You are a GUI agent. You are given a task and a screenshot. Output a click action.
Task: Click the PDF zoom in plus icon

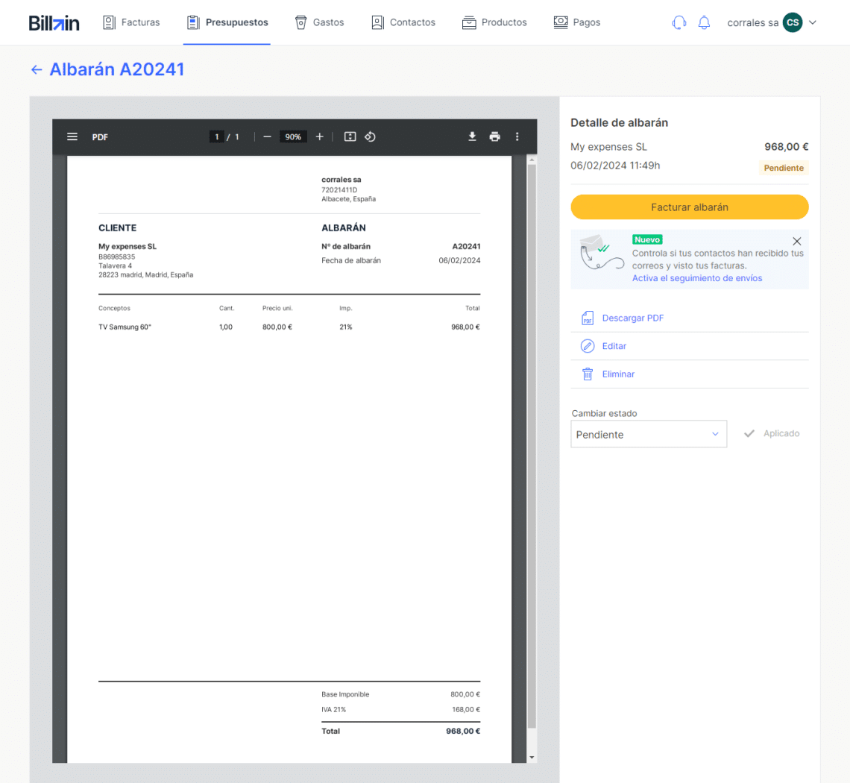click(x=320, y=137)
